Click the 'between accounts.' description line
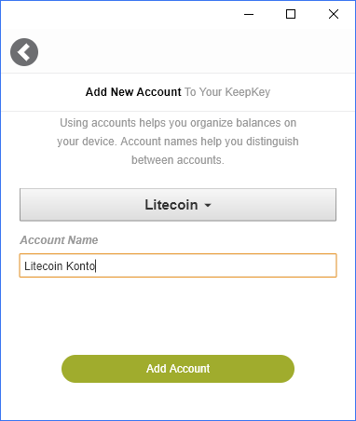The height and width of the screenshot is (421, 356). (x=178, y=160)
